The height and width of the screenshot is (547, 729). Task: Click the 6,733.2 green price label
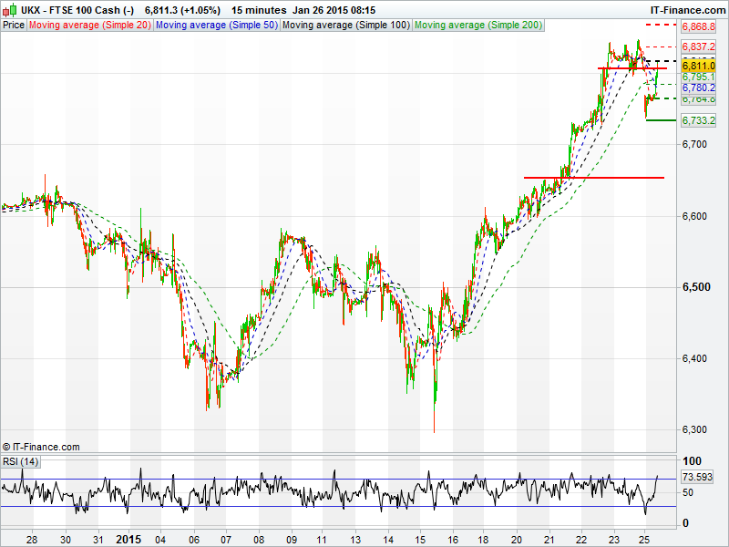point(698,120)
